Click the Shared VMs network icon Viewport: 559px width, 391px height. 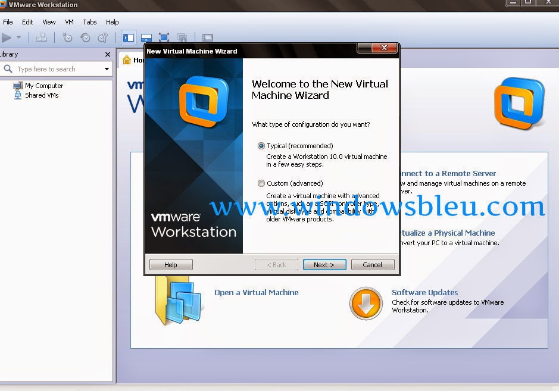pos(17,95)
